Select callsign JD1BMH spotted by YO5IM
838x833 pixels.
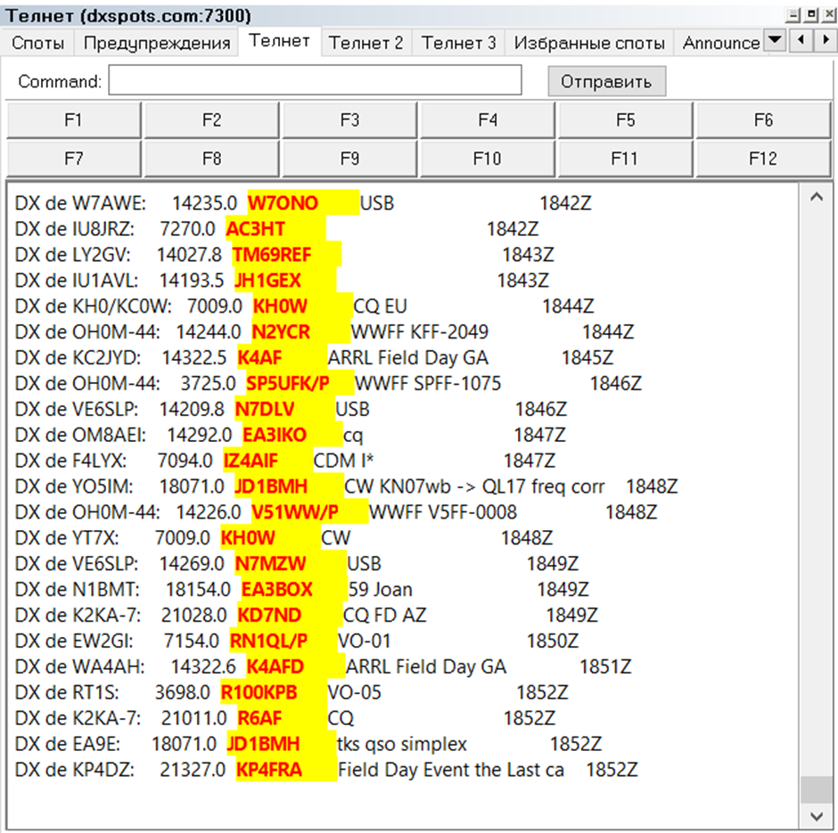271,486
